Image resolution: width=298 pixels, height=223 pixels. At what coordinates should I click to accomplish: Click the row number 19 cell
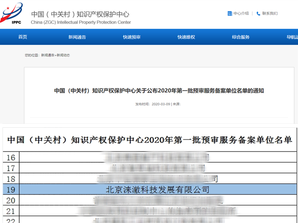[11, 189]
